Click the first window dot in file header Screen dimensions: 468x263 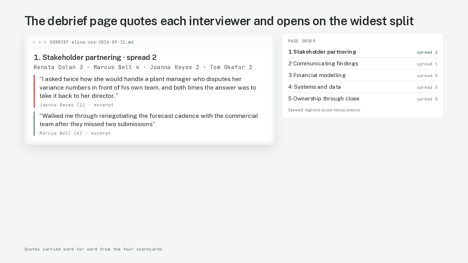(34, 42)
